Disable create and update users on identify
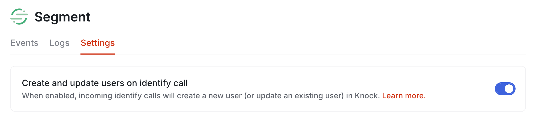 pos(505,89)
